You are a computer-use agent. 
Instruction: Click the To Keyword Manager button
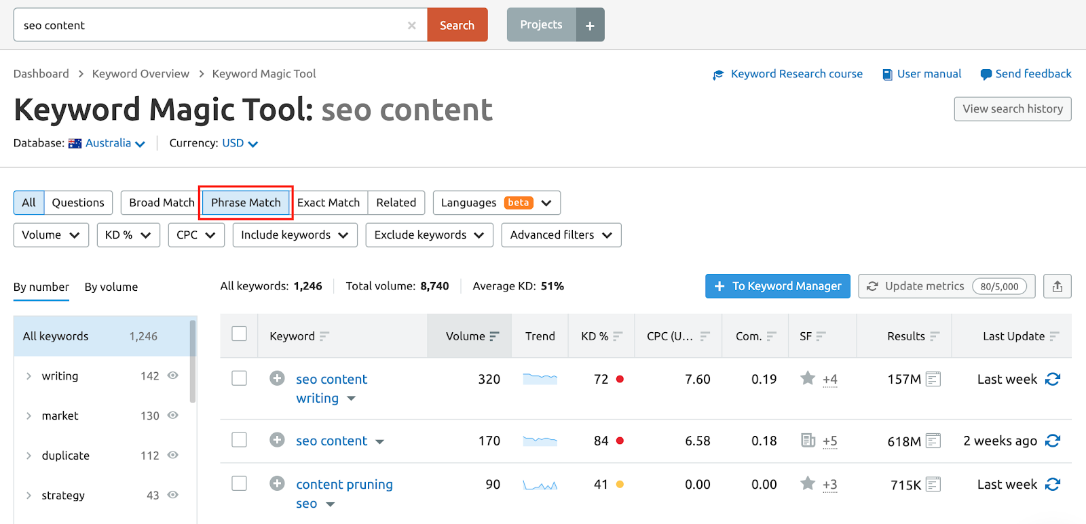click(777, 287)
